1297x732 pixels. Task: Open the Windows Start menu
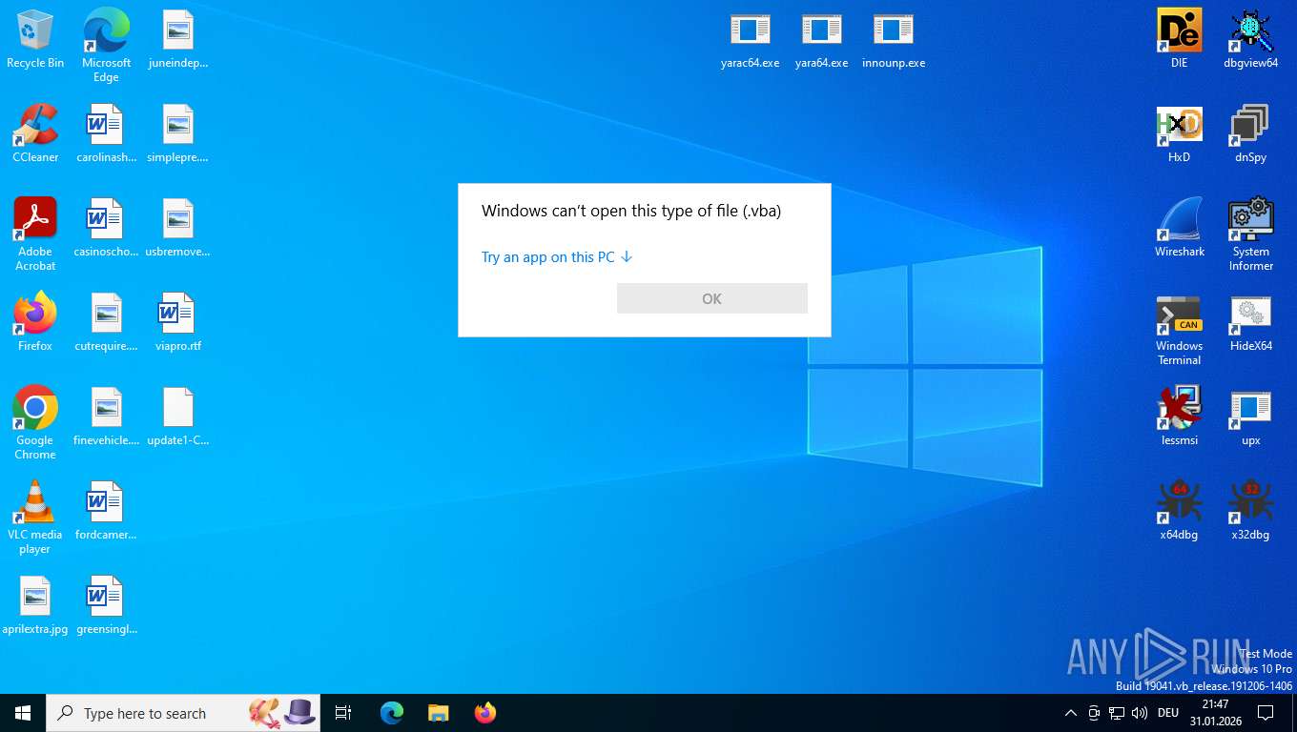(x=23, y=713)
